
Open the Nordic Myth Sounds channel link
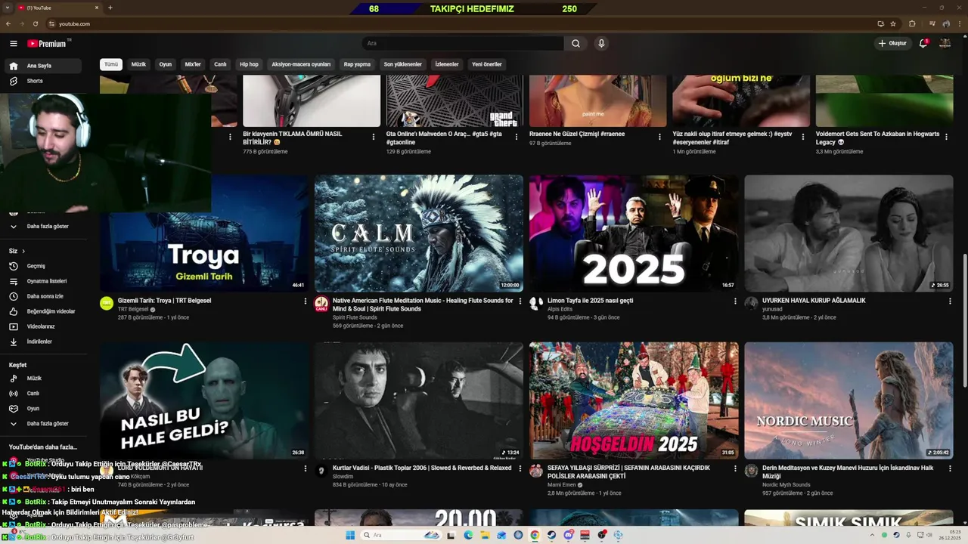[786, 485]
